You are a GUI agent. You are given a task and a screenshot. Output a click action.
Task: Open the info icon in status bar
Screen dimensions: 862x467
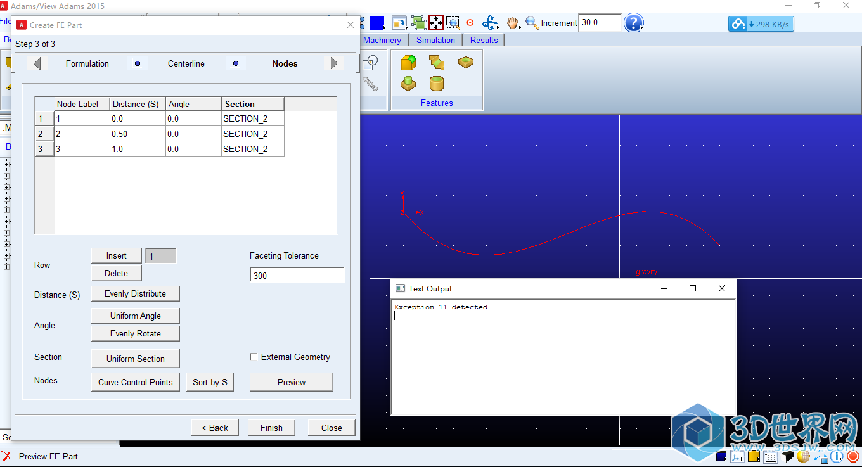click(836, 456)
